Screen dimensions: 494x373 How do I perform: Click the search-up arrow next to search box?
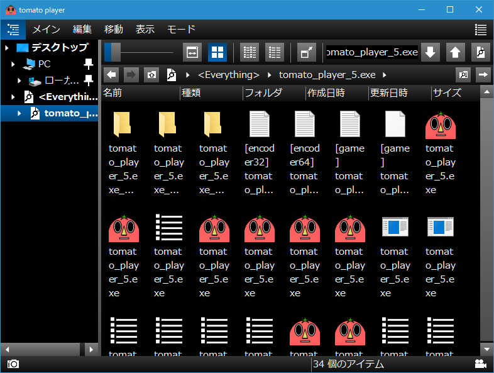[x=456, y=52]
